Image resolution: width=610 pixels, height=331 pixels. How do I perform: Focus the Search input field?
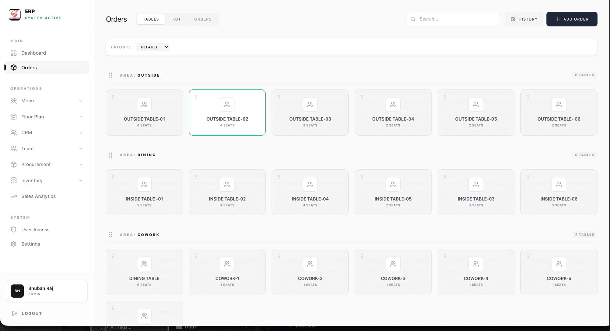[x=453, y=19]
